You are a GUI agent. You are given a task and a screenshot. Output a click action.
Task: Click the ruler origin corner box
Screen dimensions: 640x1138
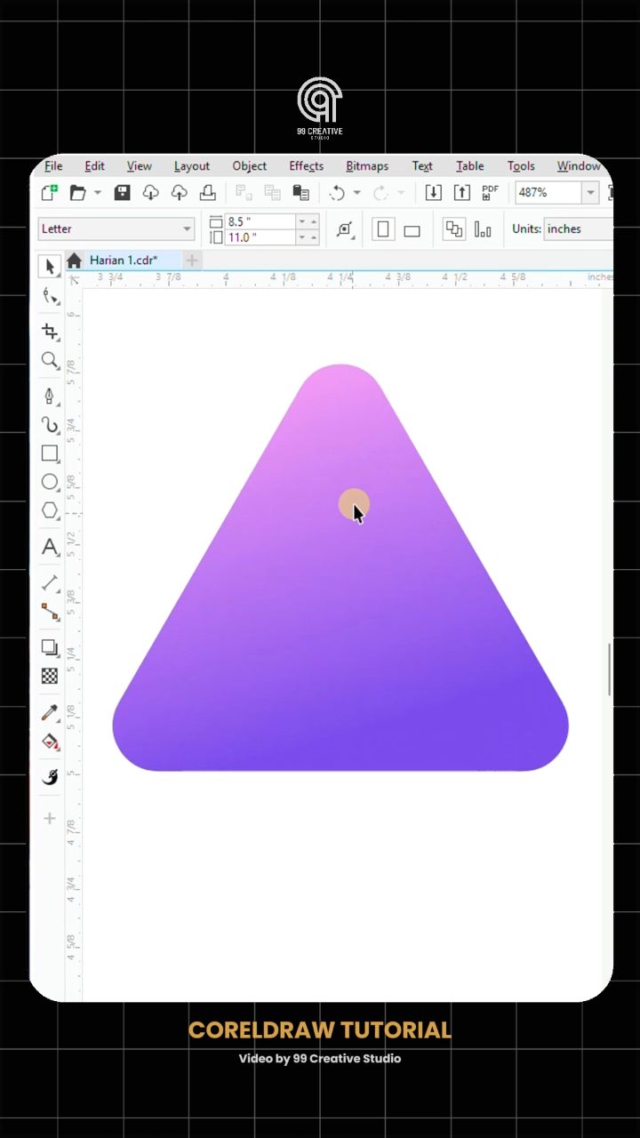pos(74,279)
